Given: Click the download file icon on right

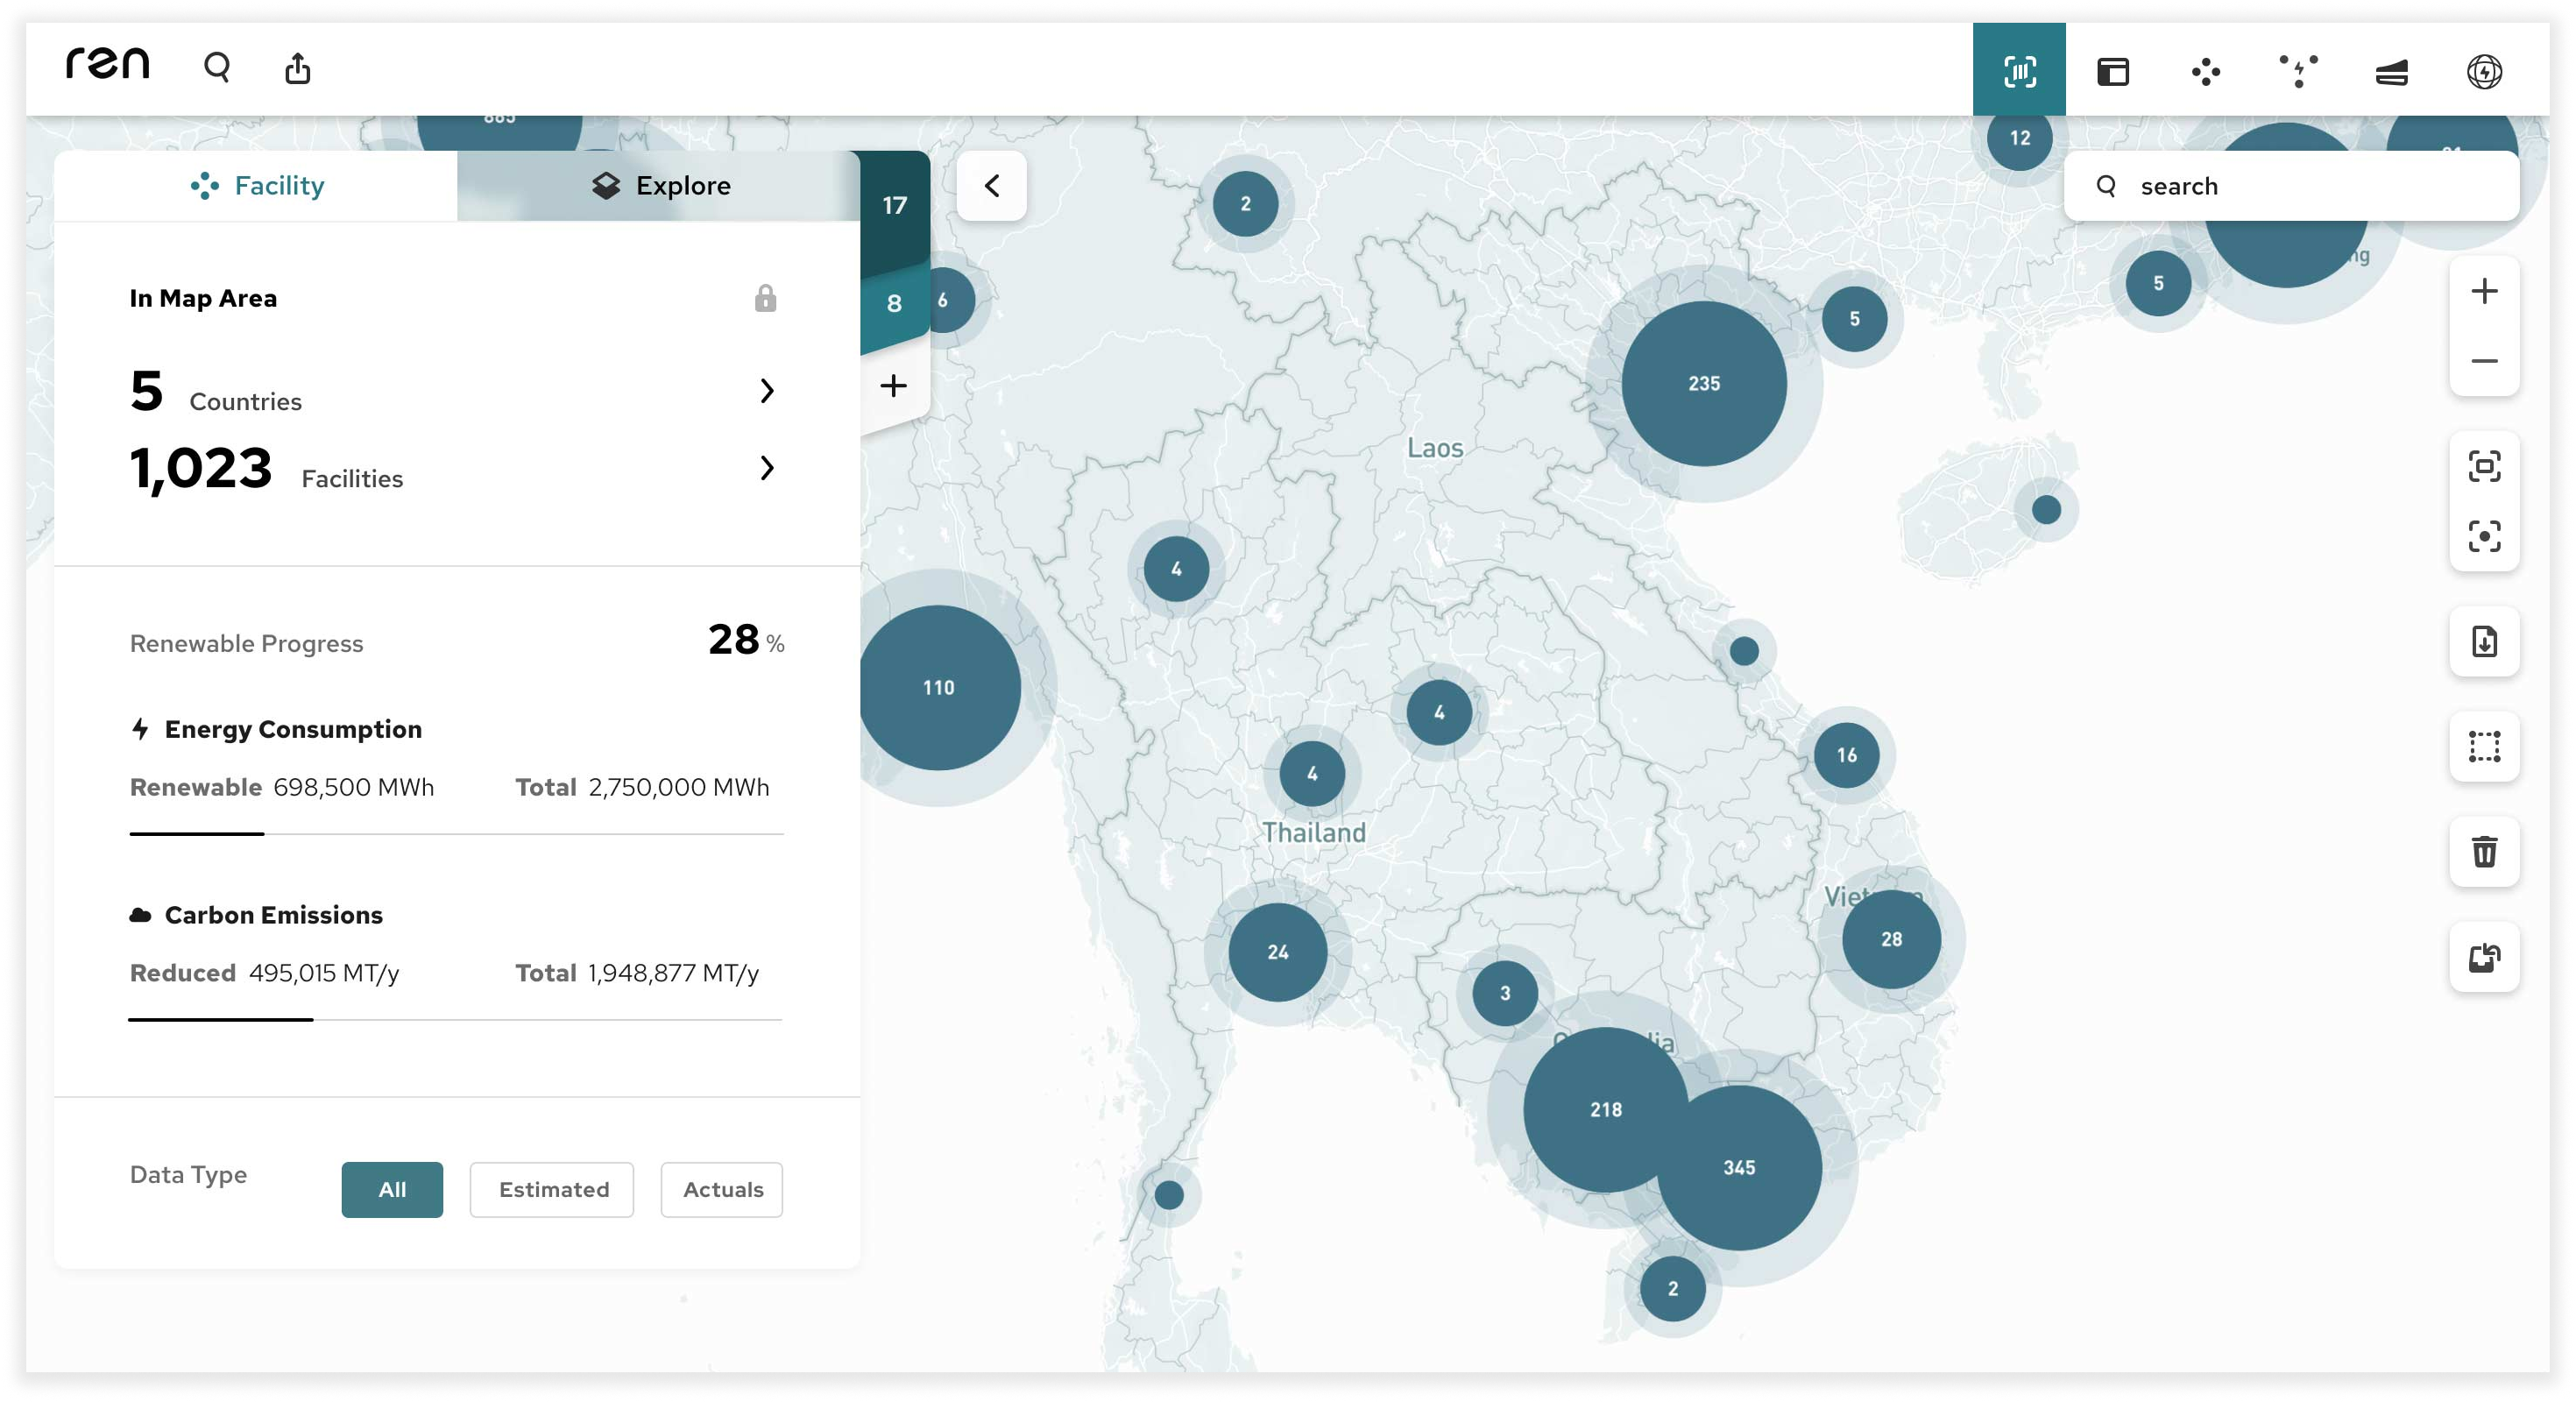Looking at the screenshot, I should click(x=2483, y=641).
